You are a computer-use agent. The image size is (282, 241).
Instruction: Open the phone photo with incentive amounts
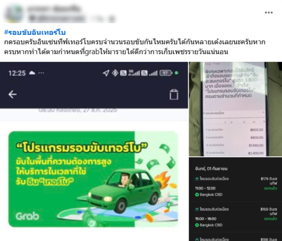click(235, 109)
